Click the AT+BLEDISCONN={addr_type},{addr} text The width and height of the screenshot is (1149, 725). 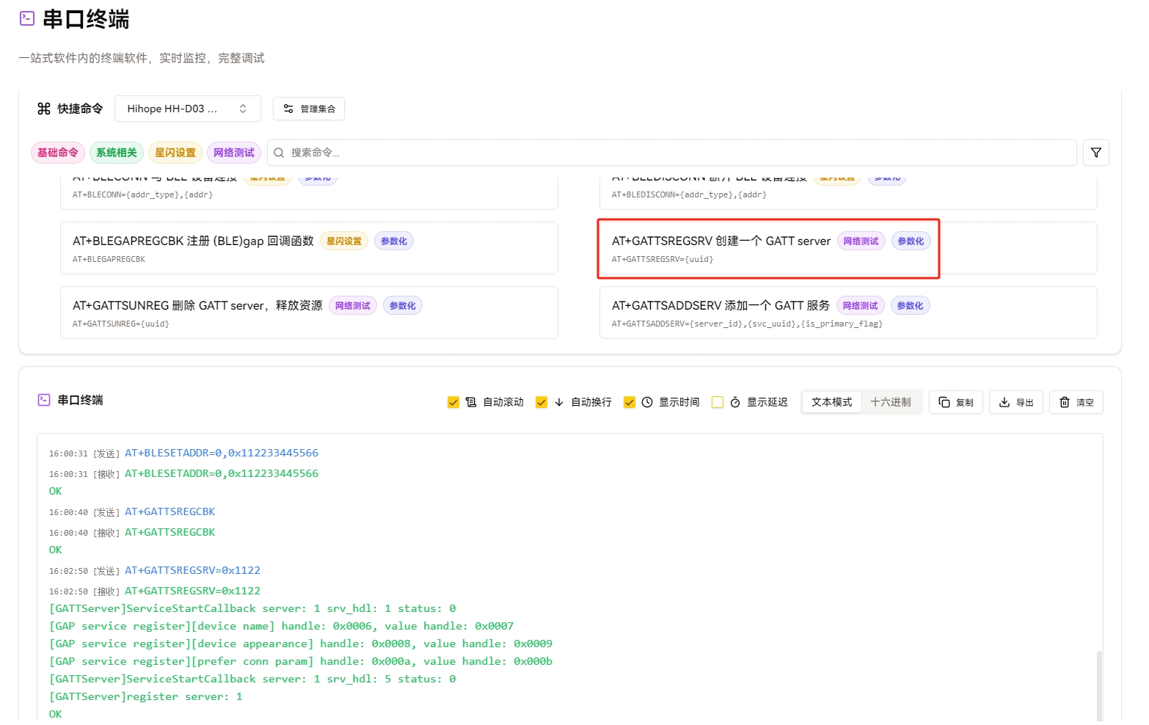(689, 194)
